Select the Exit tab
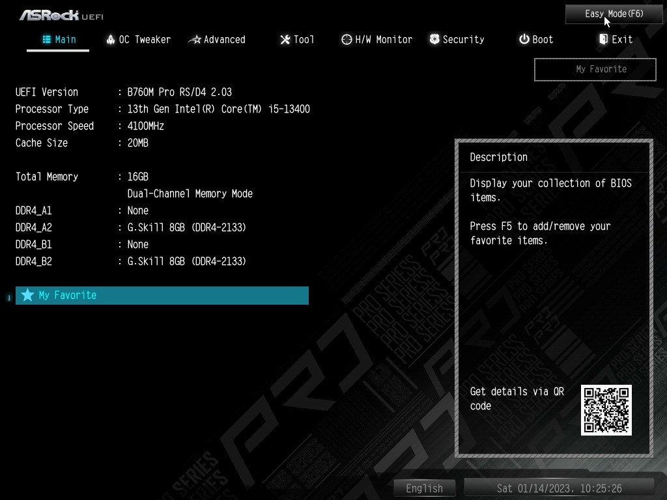 tap(616, 40)
